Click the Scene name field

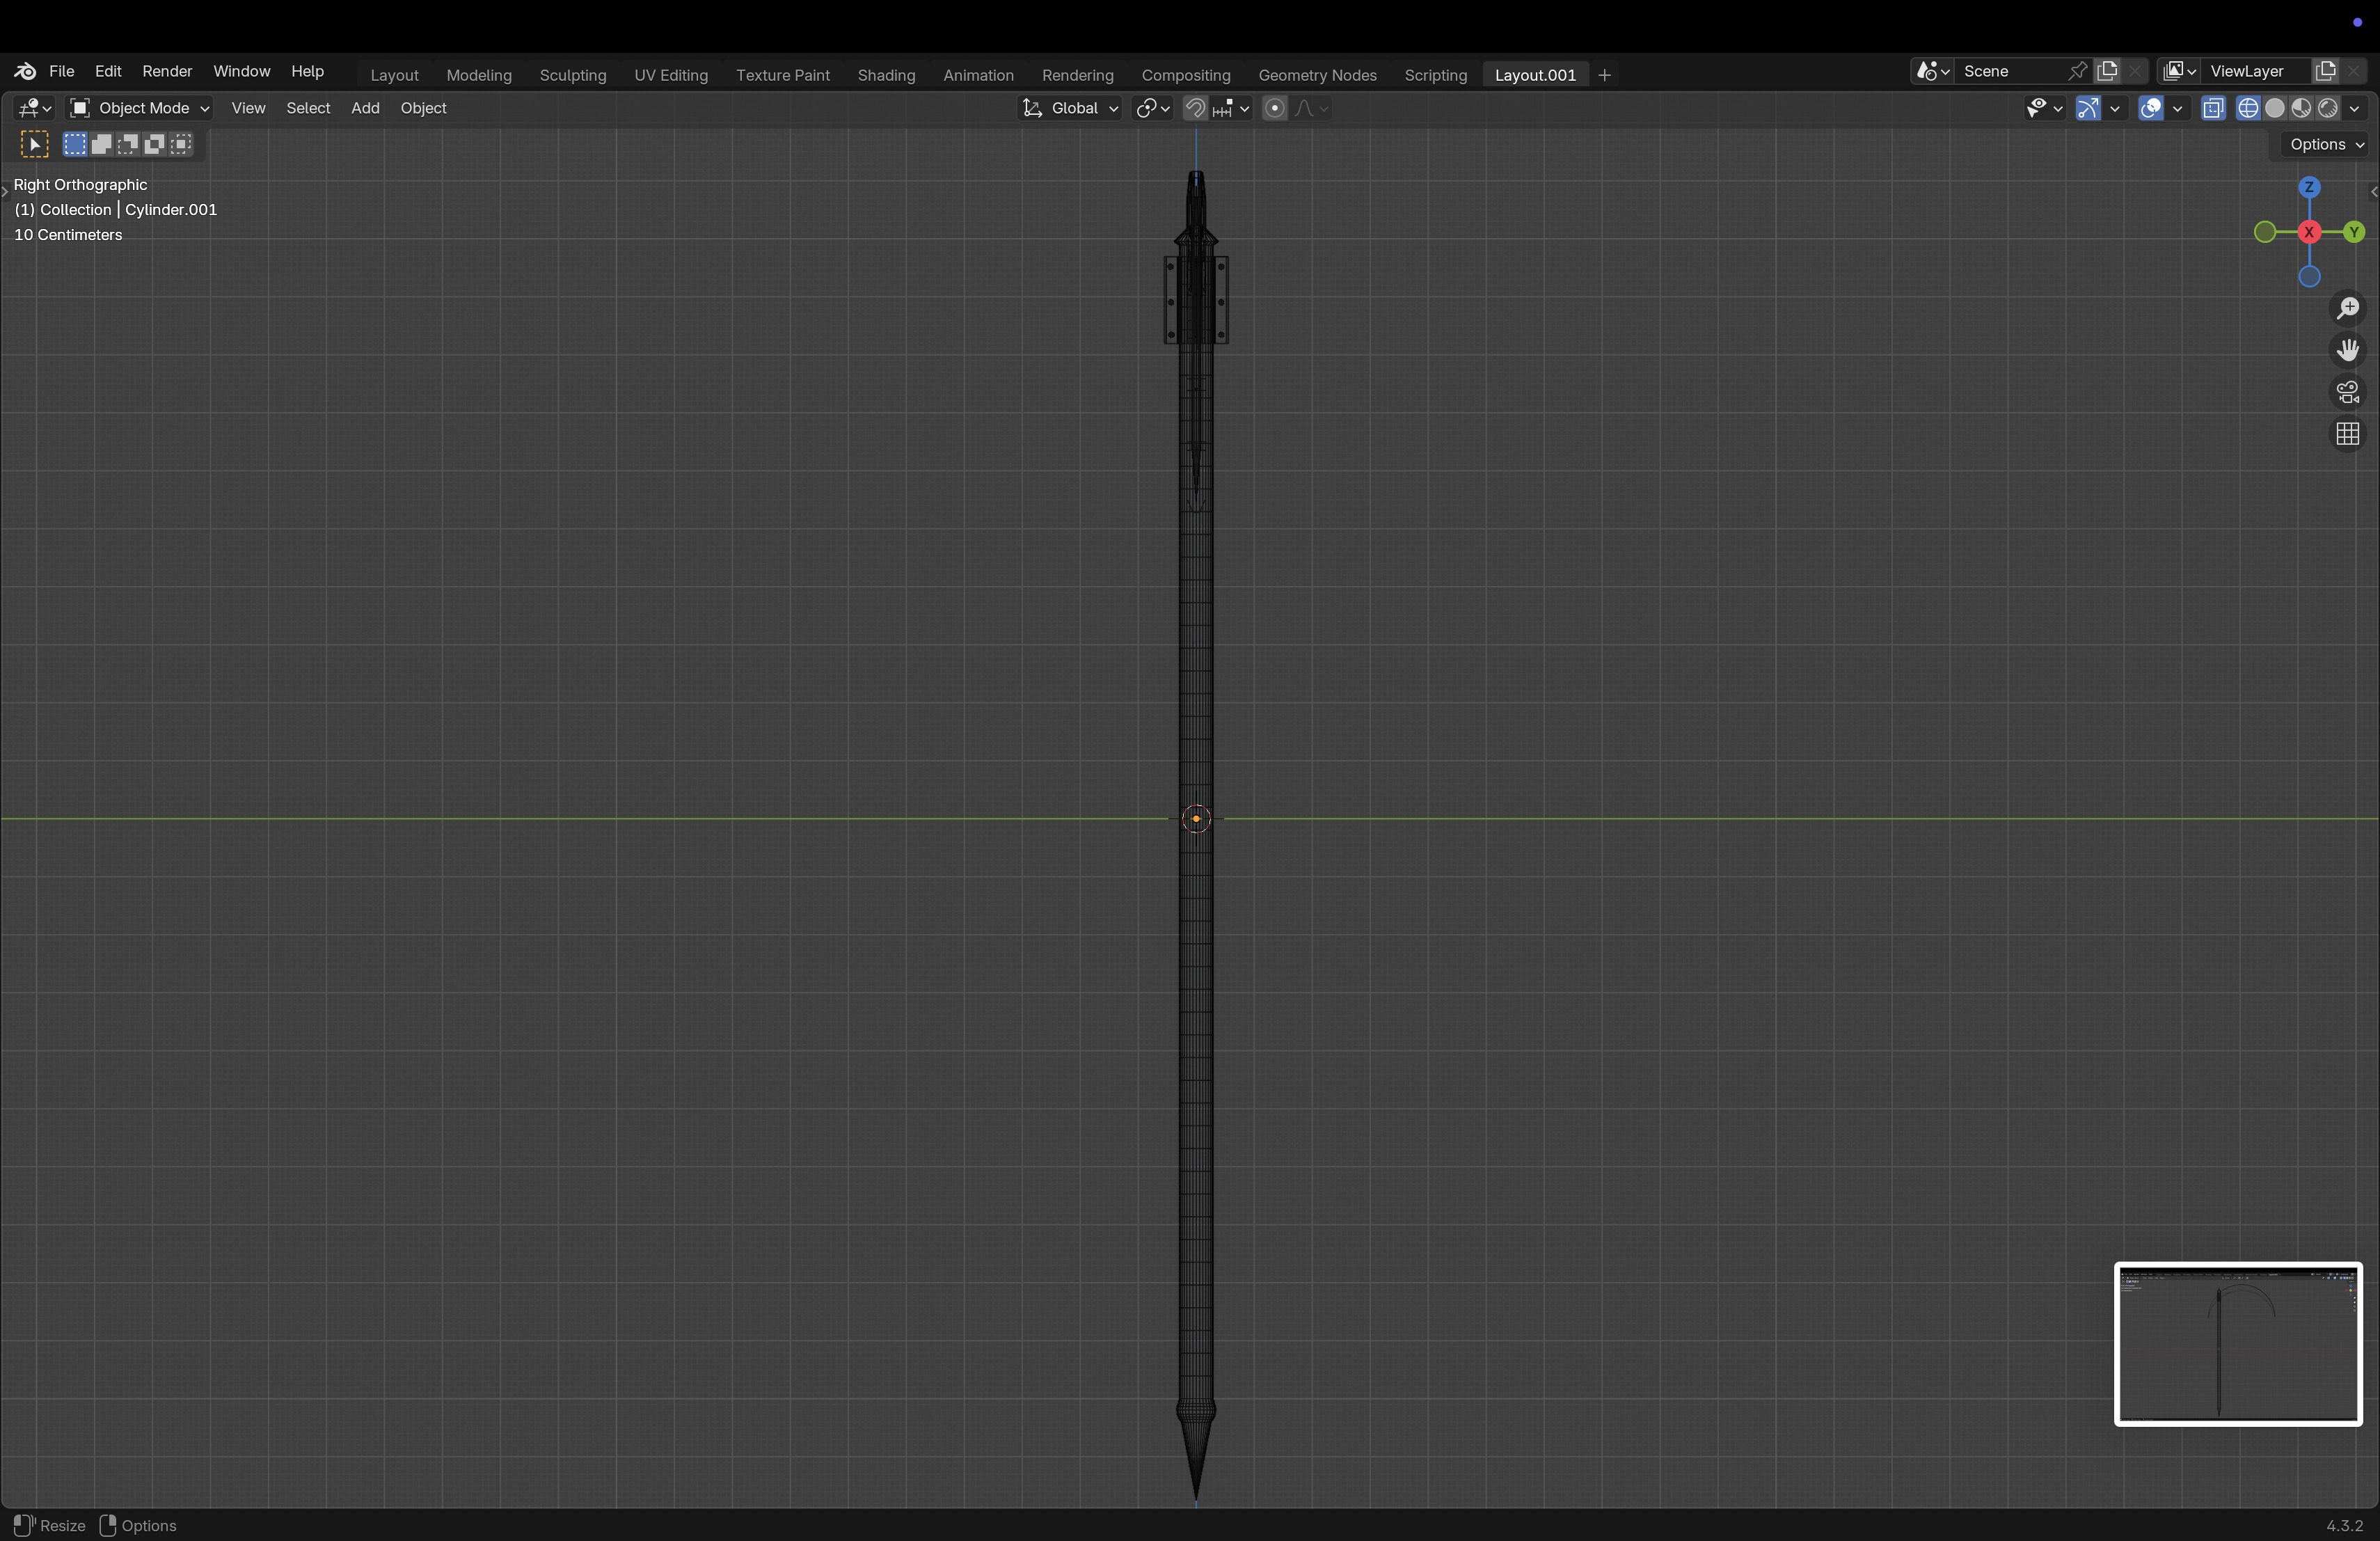pyautogui.click(x=2009, y=71)
